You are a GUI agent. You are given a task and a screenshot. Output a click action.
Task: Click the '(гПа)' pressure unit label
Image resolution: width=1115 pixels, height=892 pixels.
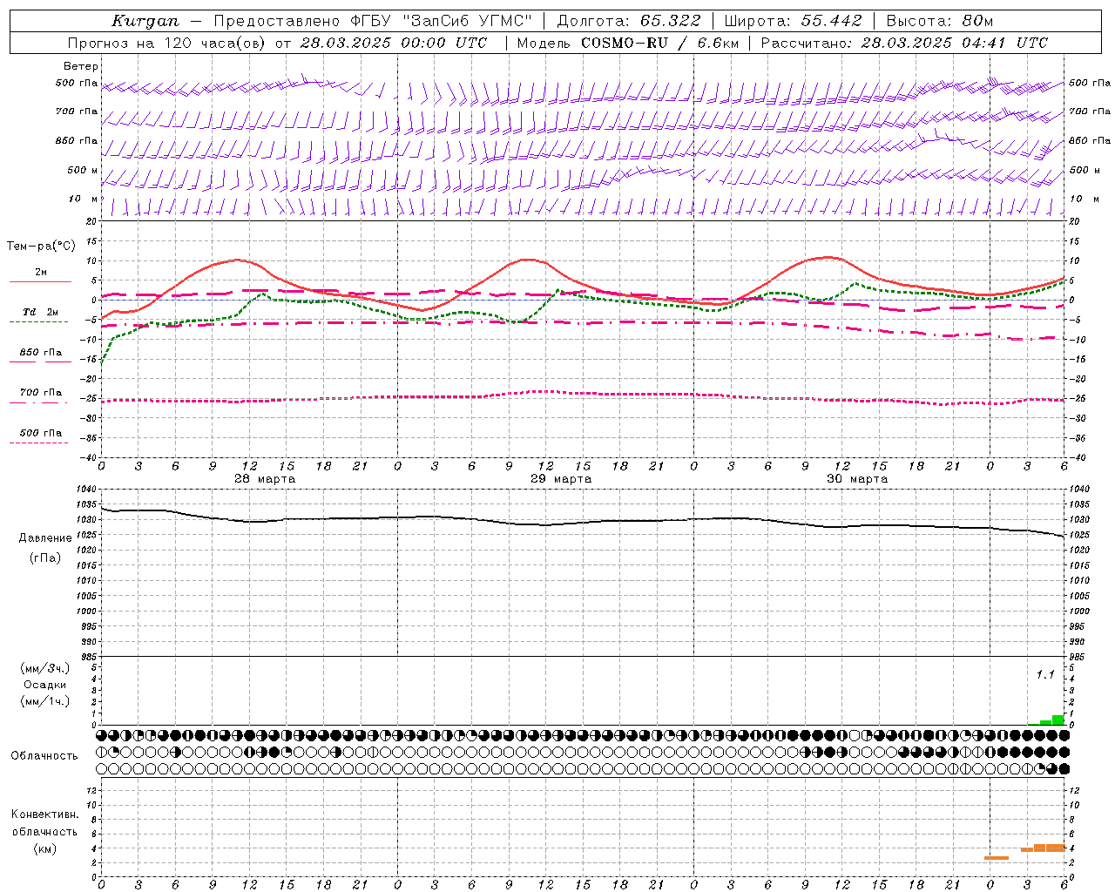point(45,558)
